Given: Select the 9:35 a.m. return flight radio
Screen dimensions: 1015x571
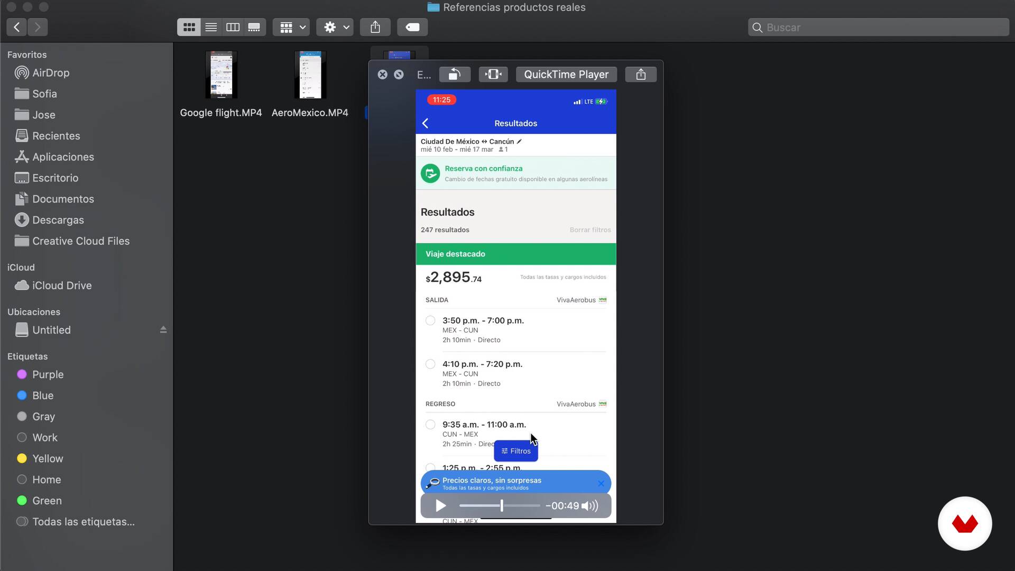Looking at the screenshot, I should click(430, 425).
